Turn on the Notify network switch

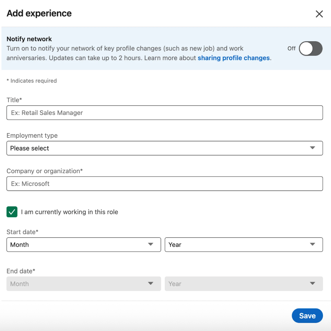[311, 48]
